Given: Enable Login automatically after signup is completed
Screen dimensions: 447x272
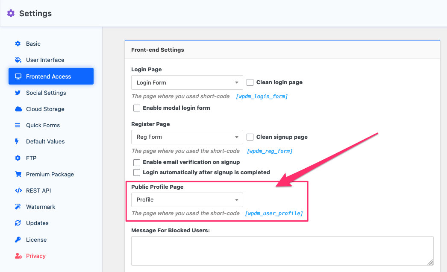Looking at the screenshot, I should (137, 172).
